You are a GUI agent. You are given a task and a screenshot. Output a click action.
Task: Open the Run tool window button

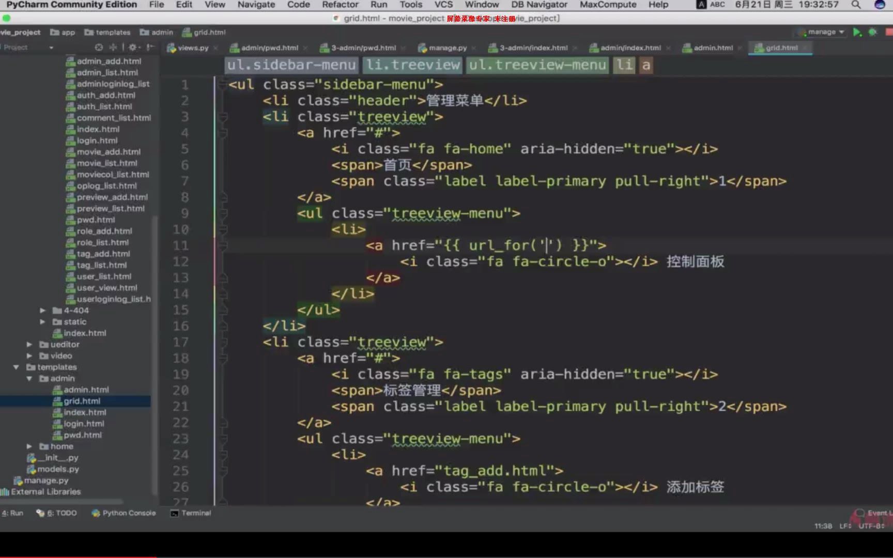12,513
